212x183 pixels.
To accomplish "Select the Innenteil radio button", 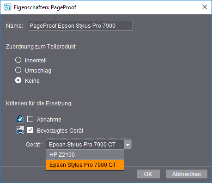I will (x=18, y=60).
